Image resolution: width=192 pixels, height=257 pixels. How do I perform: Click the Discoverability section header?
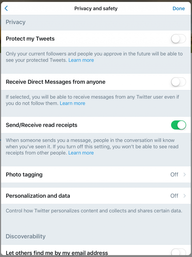(25, 236)
